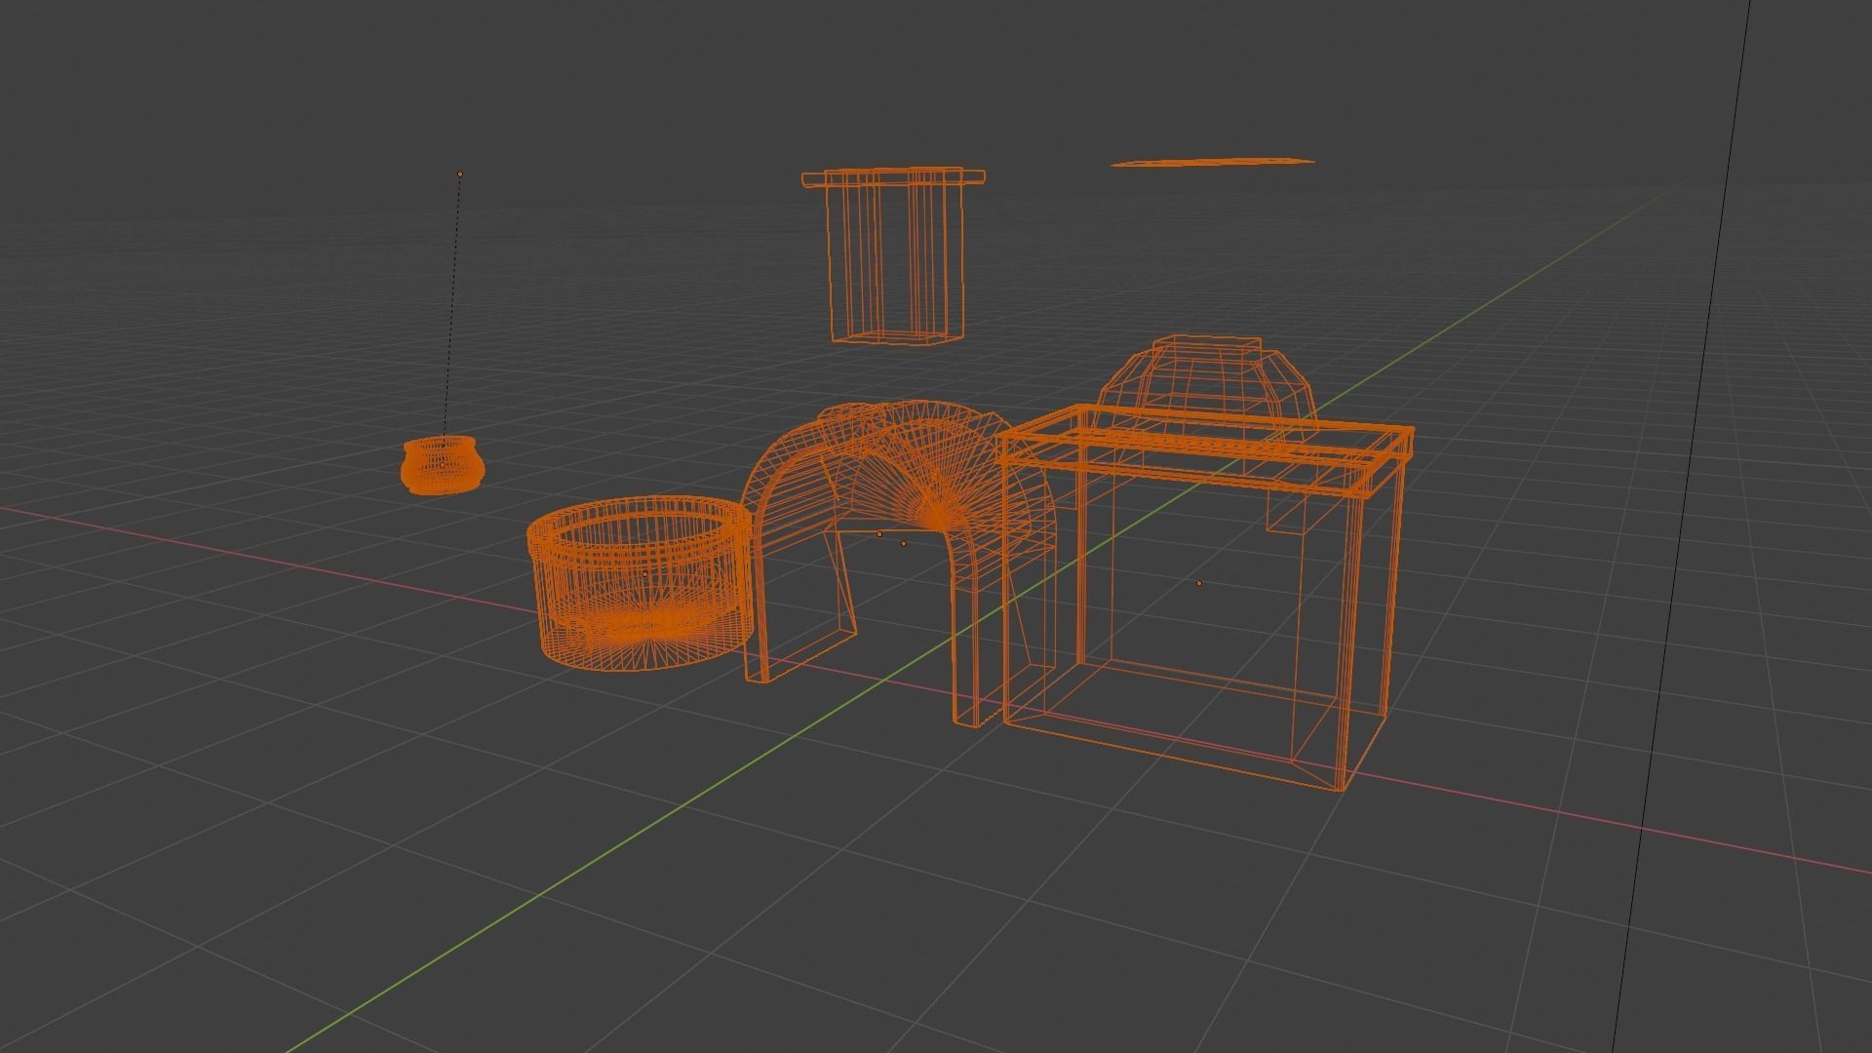This screenshot has height=1053, width=1872.
Task: Select the wide cylindrical tub wireframe
Action: 641,583
